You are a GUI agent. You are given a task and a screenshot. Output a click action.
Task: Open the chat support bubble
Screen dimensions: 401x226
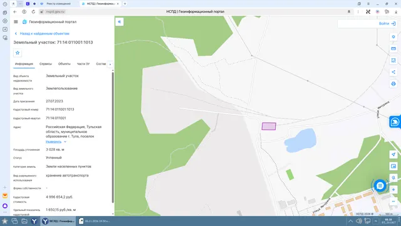point(380,186)
